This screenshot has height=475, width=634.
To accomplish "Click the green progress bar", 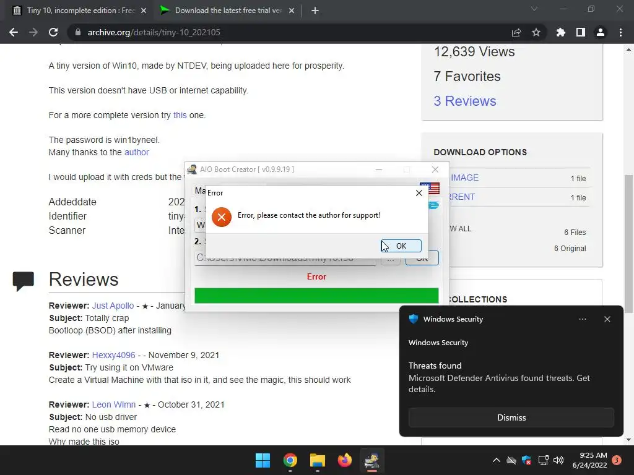I will coord(316,295).
